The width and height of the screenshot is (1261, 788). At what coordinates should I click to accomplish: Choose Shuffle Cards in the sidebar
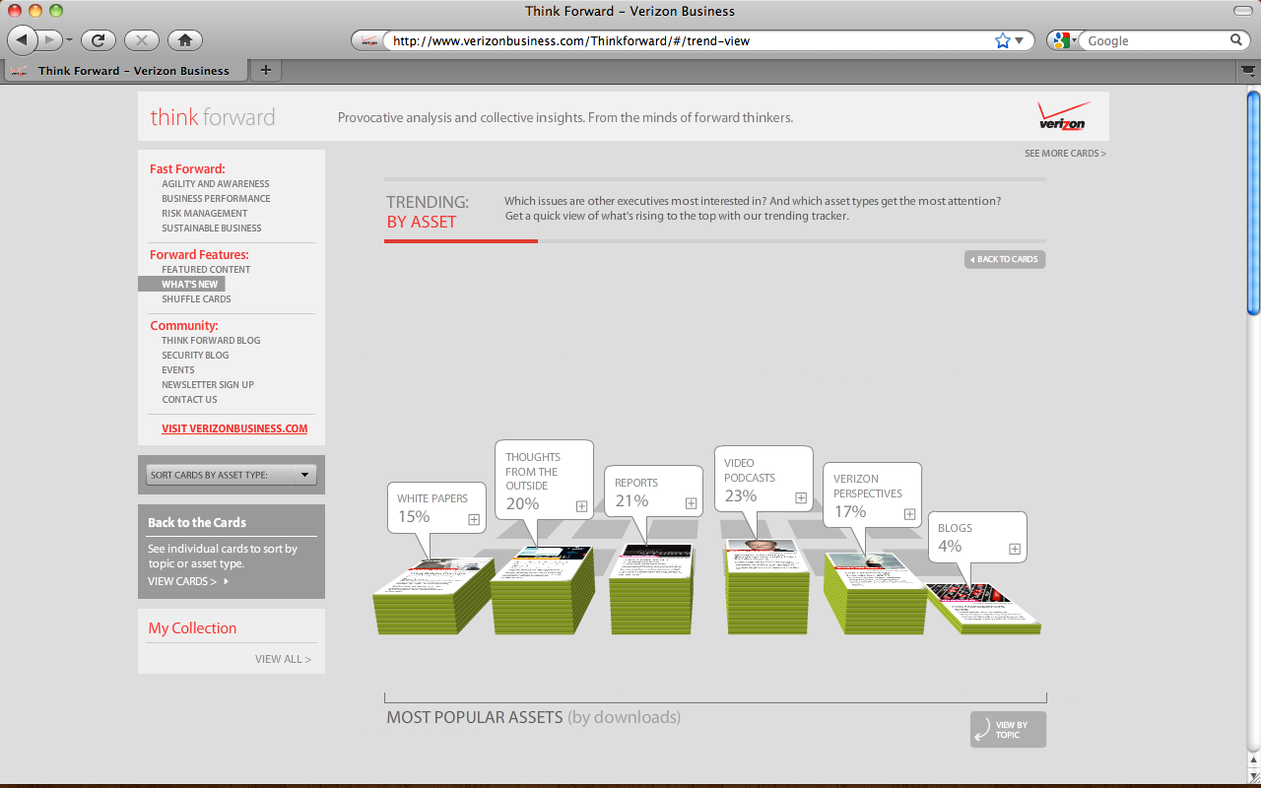click(x=196, y=299)
